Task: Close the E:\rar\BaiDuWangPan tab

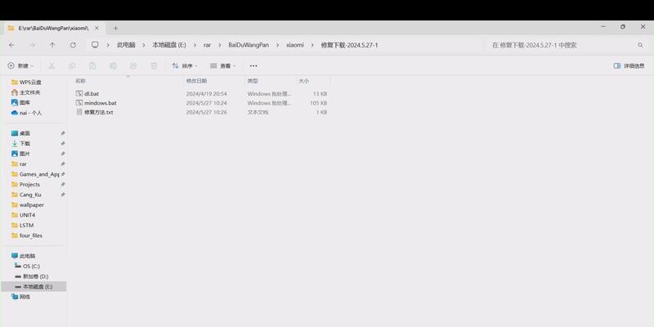Action: (x=96, y=28)
